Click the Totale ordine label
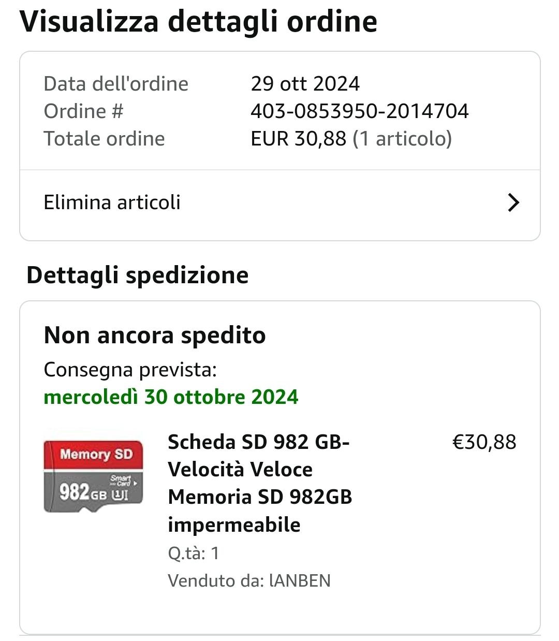 (x=104, y=138)
